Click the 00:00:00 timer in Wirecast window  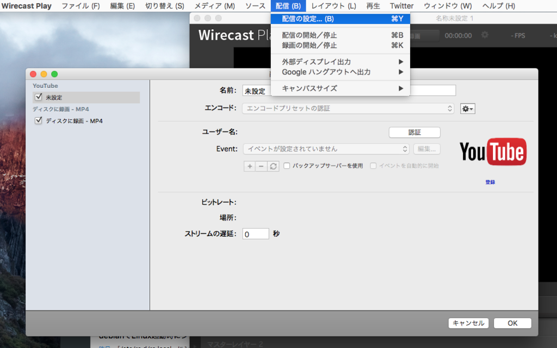[x=458, y=35]
